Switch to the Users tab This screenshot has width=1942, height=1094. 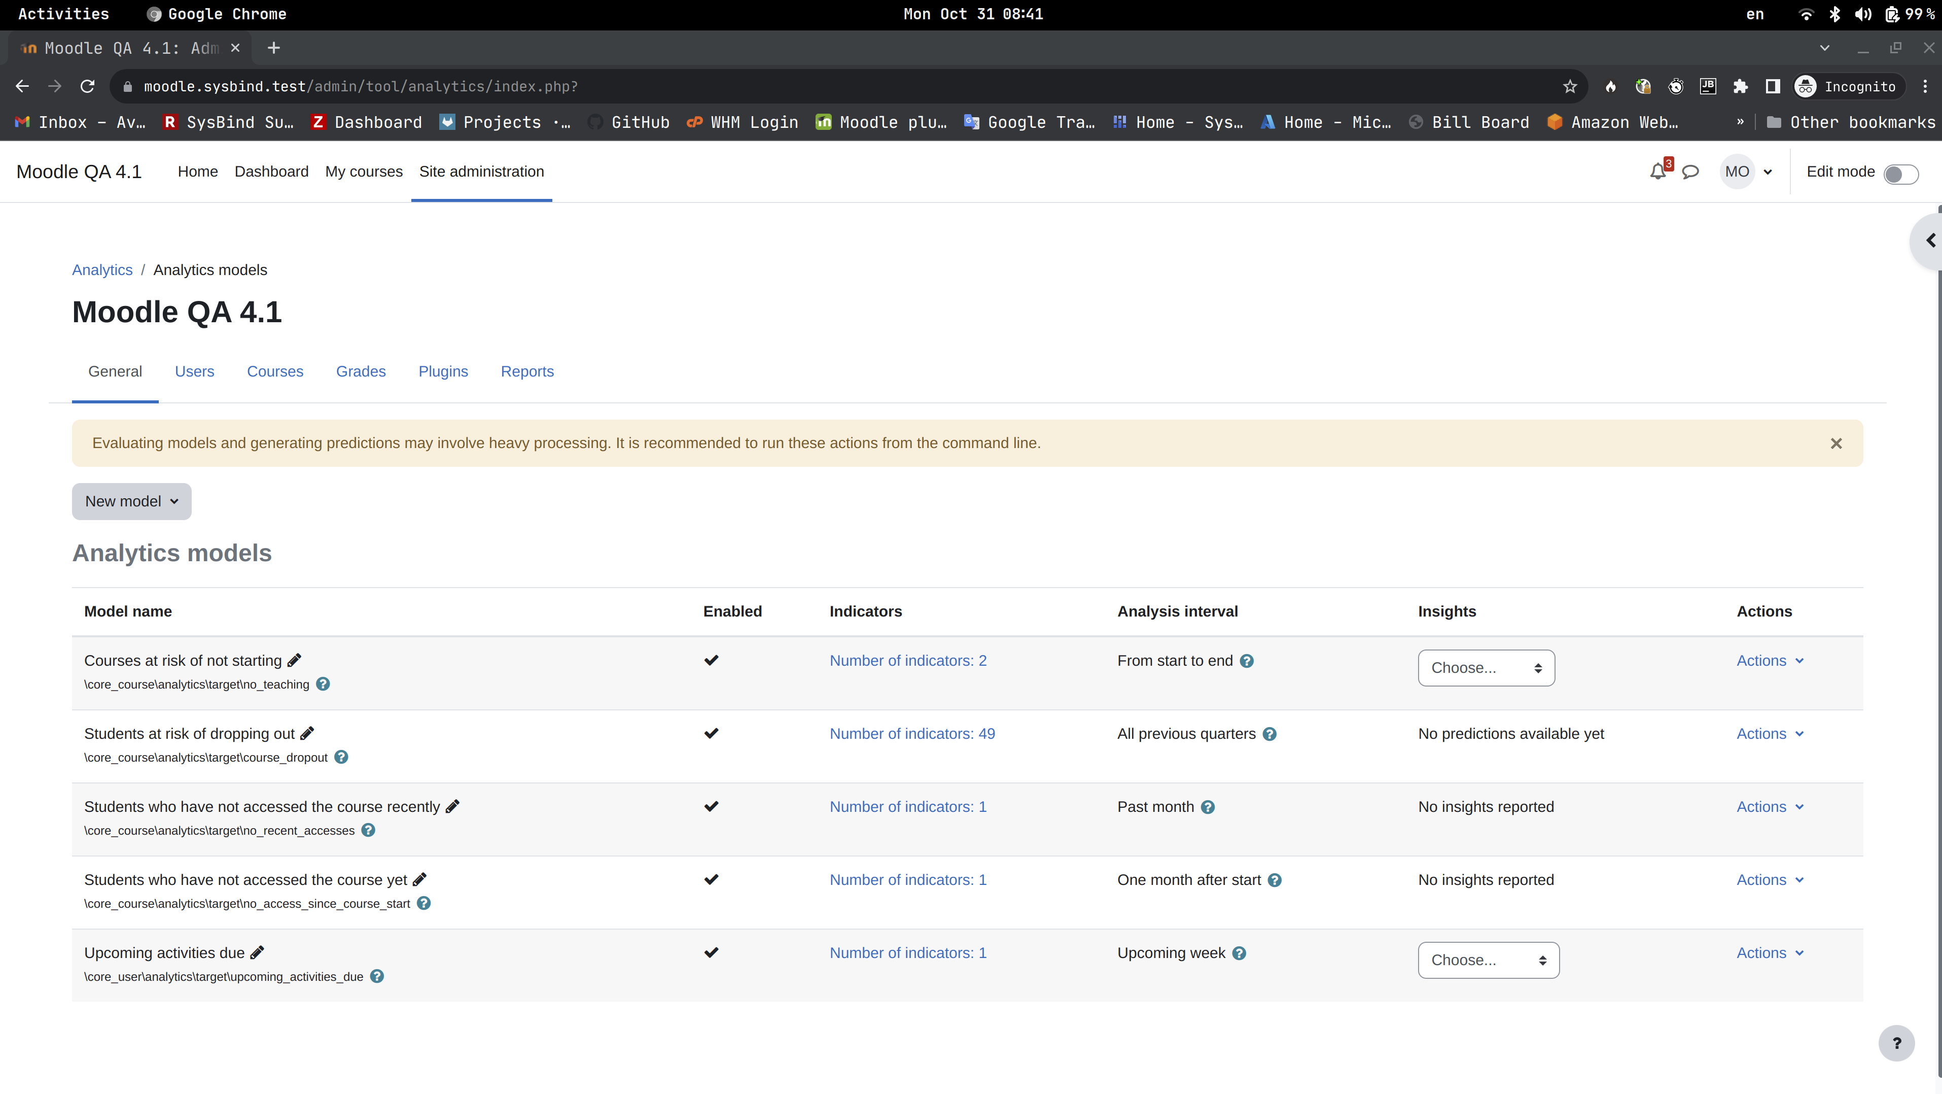pos(194,372)
